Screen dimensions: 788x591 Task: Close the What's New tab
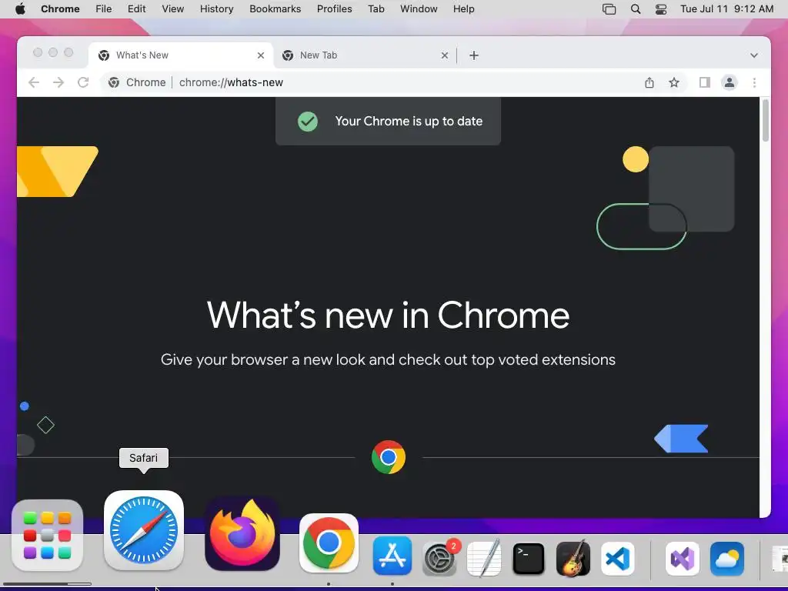(260, 55)
